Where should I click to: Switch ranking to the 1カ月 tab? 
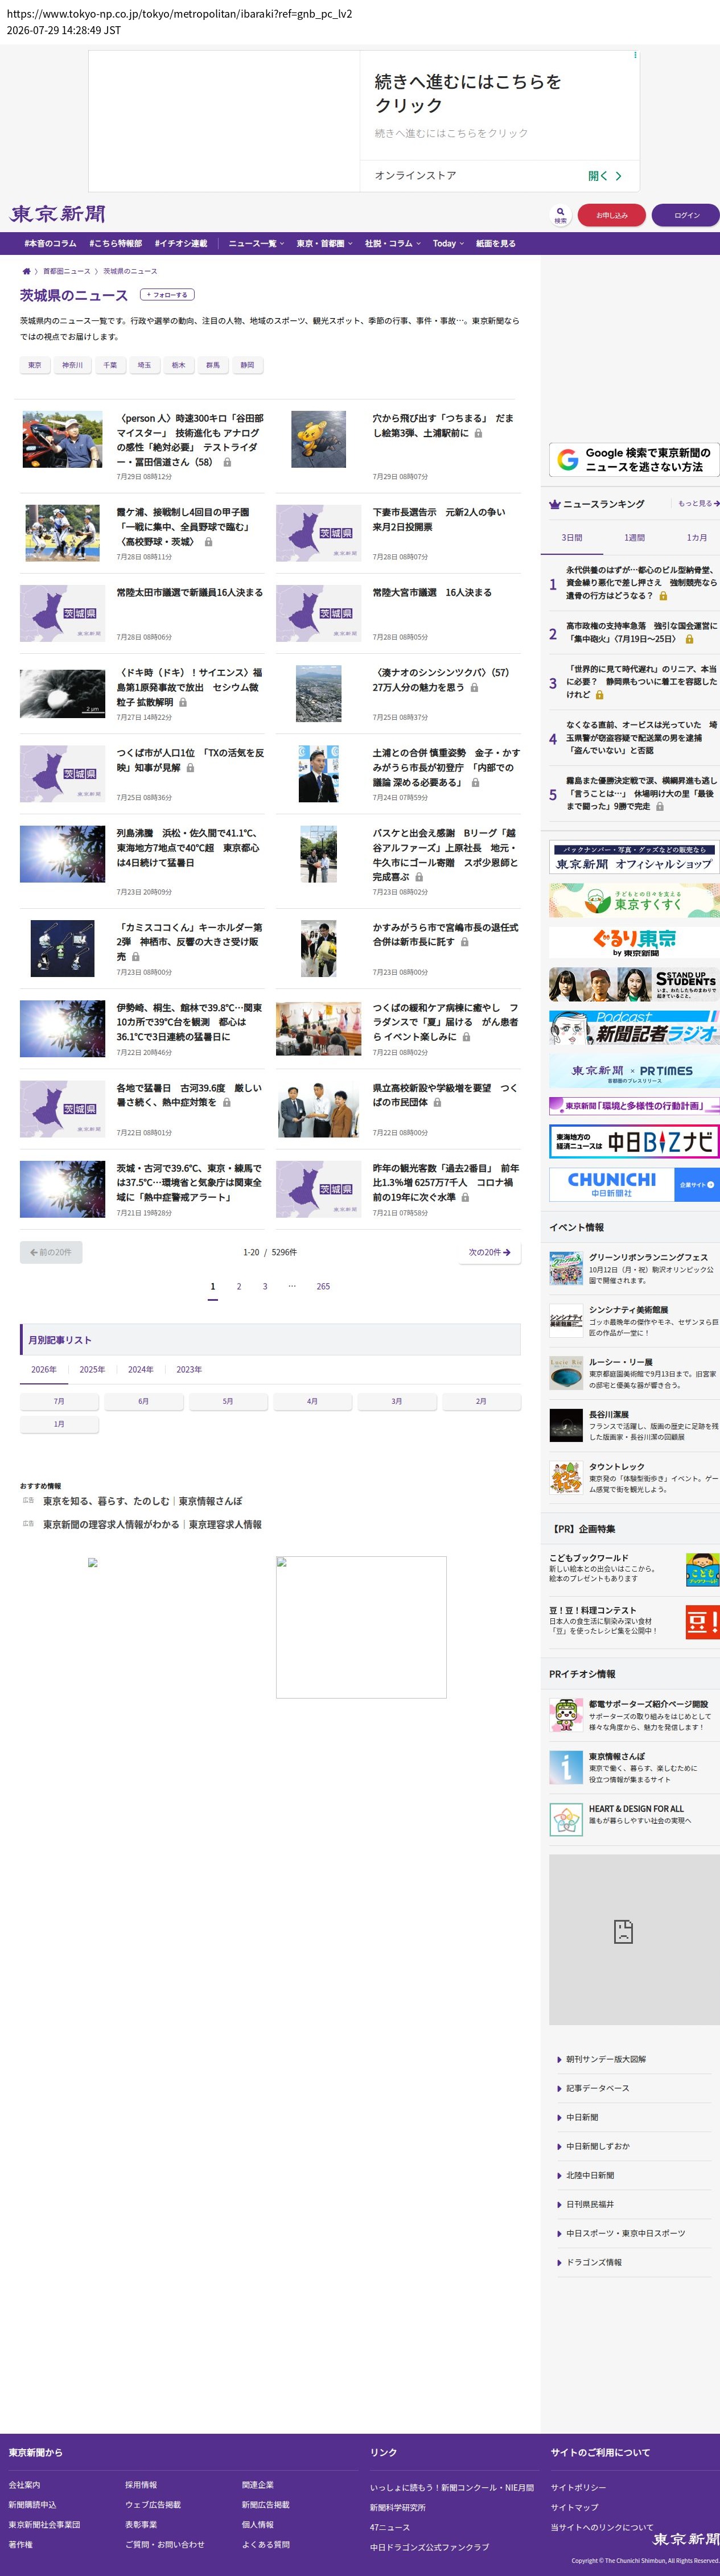pos(696,537)
